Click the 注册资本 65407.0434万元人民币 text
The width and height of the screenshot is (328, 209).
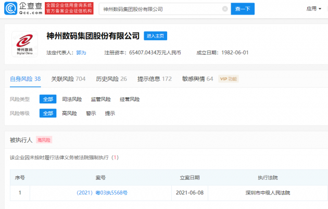point(143,53)
